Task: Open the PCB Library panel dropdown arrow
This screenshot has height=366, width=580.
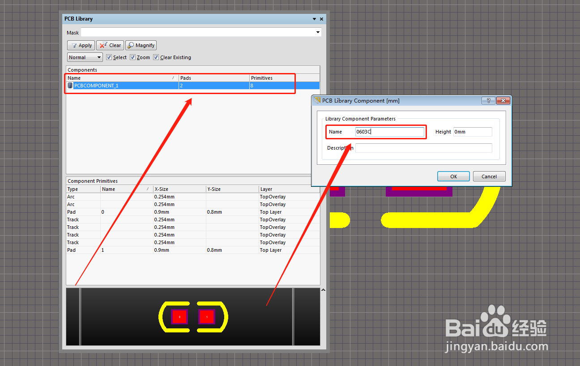Action: coord(314,19)
